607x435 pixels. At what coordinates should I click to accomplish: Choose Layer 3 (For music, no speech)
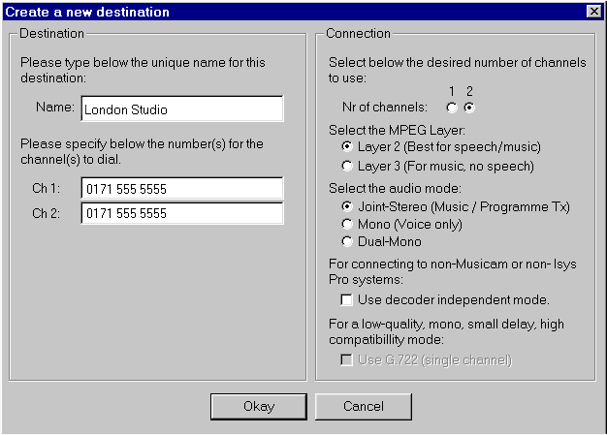pyautogui.click(x=347, y=166)
